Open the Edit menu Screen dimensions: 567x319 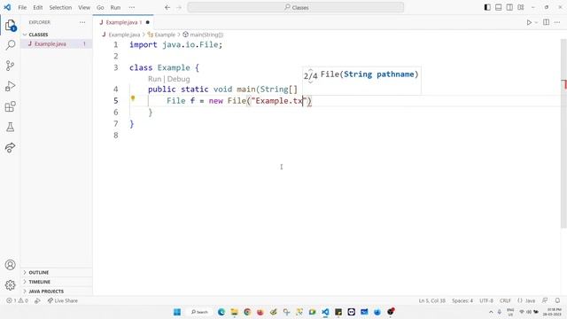click(38, 7)
